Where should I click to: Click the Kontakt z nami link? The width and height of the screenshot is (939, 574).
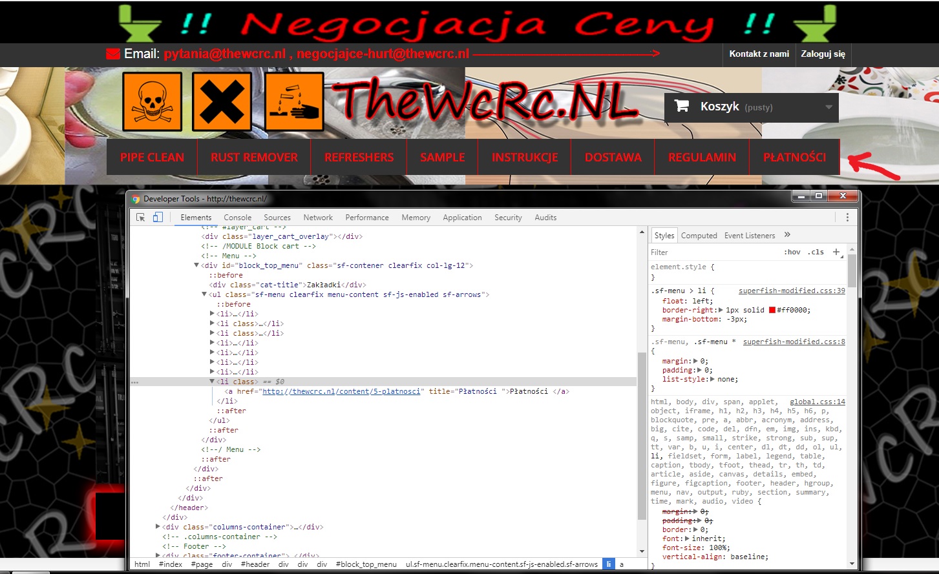(x=759, y=54)
